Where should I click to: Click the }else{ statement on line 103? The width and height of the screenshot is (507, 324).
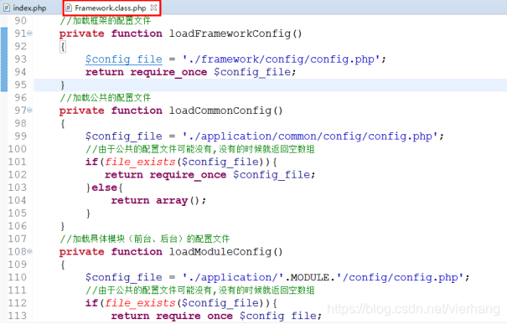click(x=105, y=188)
